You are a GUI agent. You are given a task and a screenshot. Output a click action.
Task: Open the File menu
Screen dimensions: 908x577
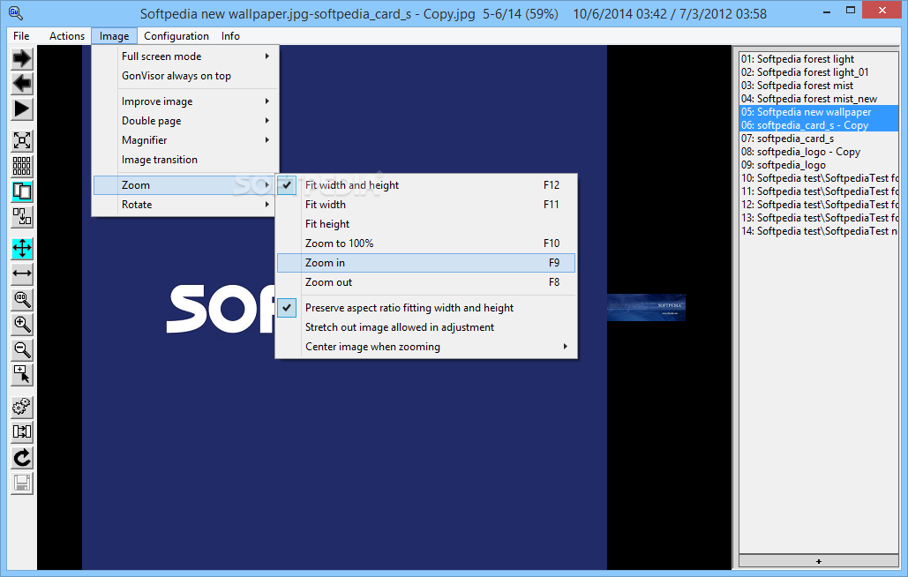click(21, 36)
